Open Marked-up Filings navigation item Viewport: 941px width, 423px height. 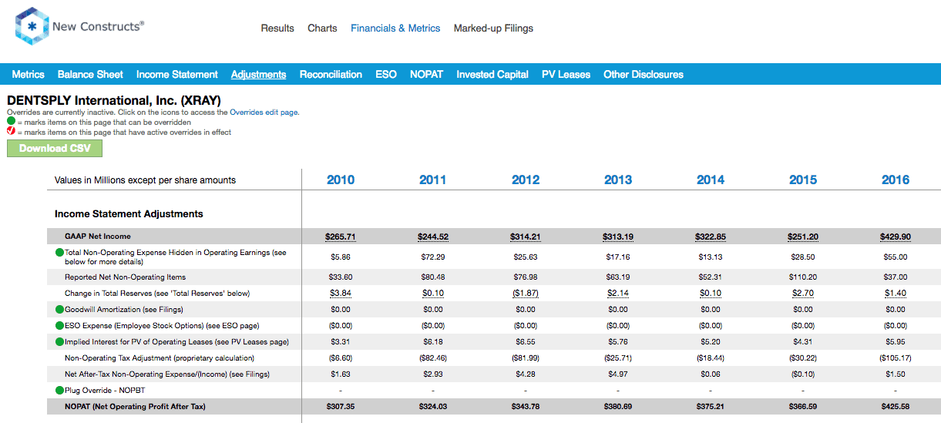point(493,28)
